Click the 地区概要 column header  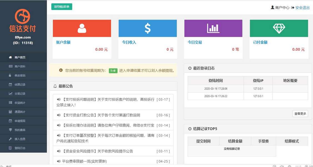pyautogui.click(x=290, y=81)
